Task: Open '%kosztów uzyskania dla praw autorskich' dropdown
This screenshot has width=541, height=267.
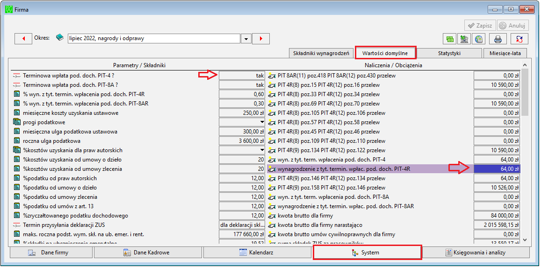Action: click(242, 150)
